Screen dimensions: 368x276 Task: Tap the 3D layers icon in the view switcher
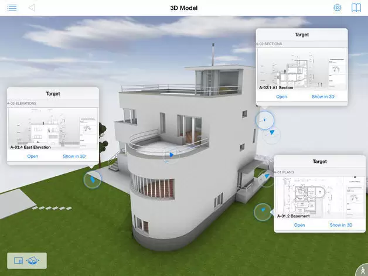point(35,261)
